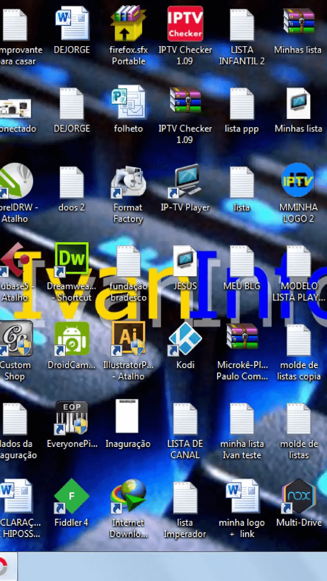Open the DEJORGE Word document icon
Screen dimensions: 327x581
(x=72, y=24)
